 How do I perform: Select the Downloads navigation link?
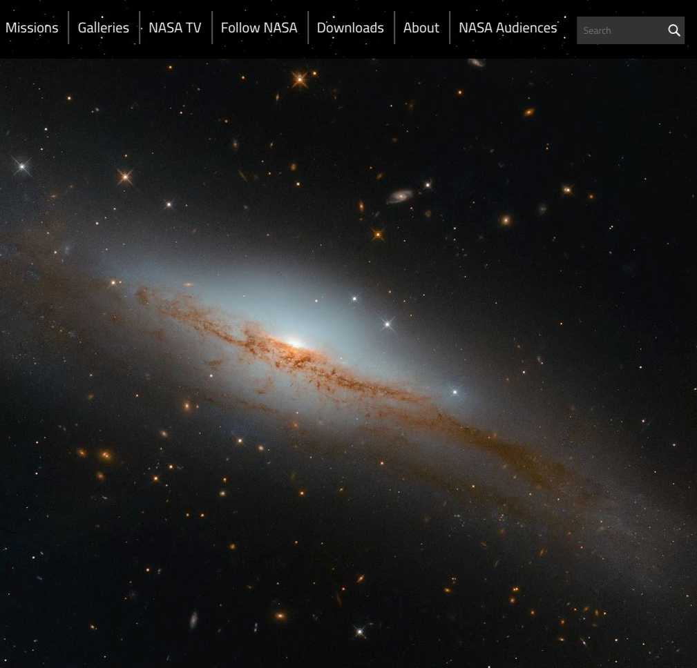point(350,28)
